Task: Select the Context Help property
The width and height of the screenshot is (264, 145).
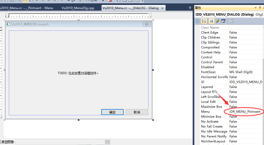Action: tap(211, 52)
